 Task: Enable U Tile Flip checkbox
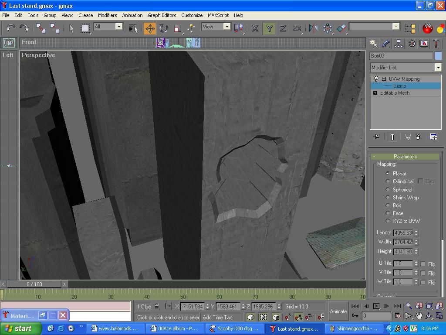[x=423, y=264]
